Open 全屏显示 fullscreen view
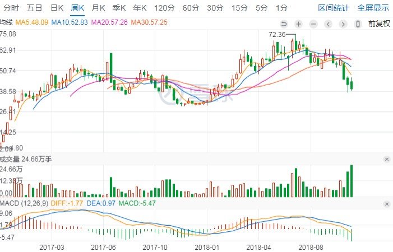 [x=373, y=8]
